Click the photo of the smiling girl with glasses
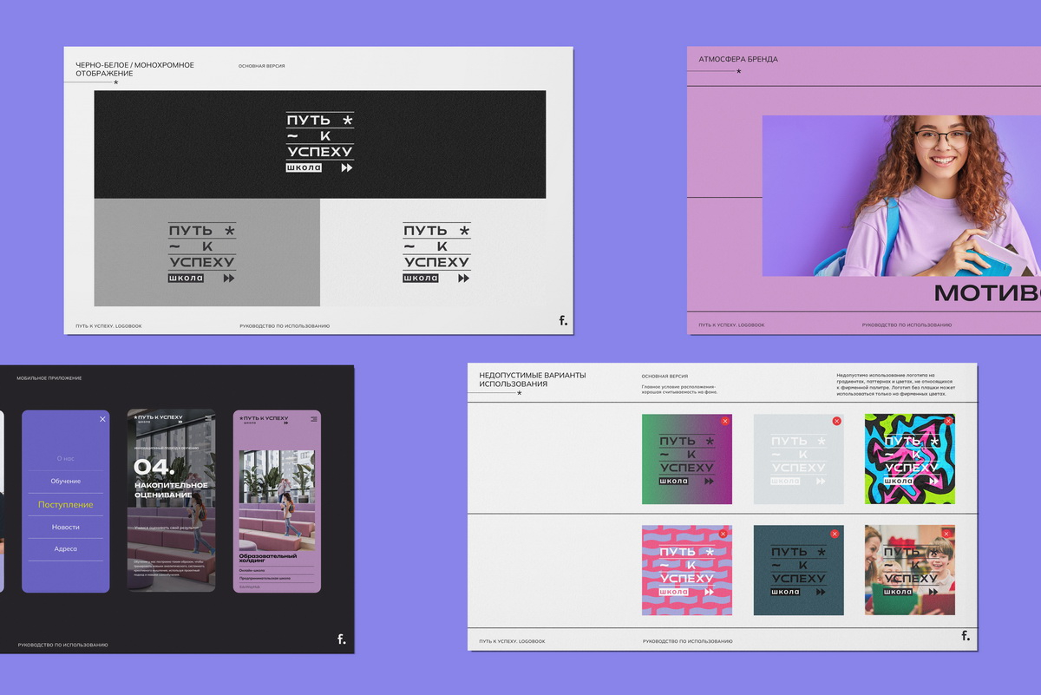 coord(901,196)
